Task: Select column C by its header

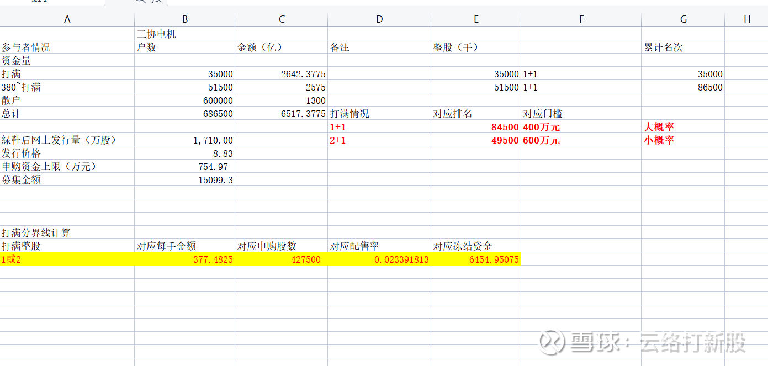Action: [282, 19]
